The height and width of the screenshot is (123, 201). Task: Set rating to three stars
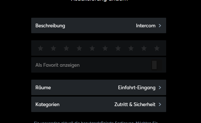coord(66,48)
